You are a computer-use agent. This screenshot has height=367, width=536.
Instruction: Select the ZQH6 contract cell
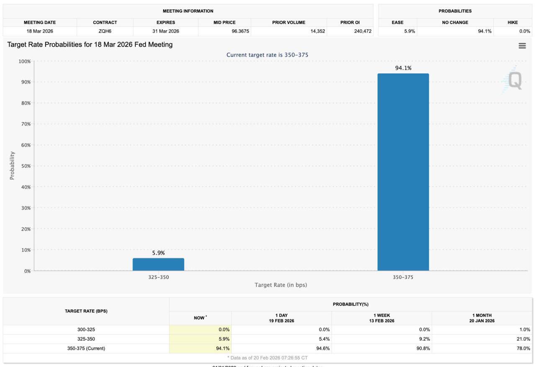coord(105,31)
